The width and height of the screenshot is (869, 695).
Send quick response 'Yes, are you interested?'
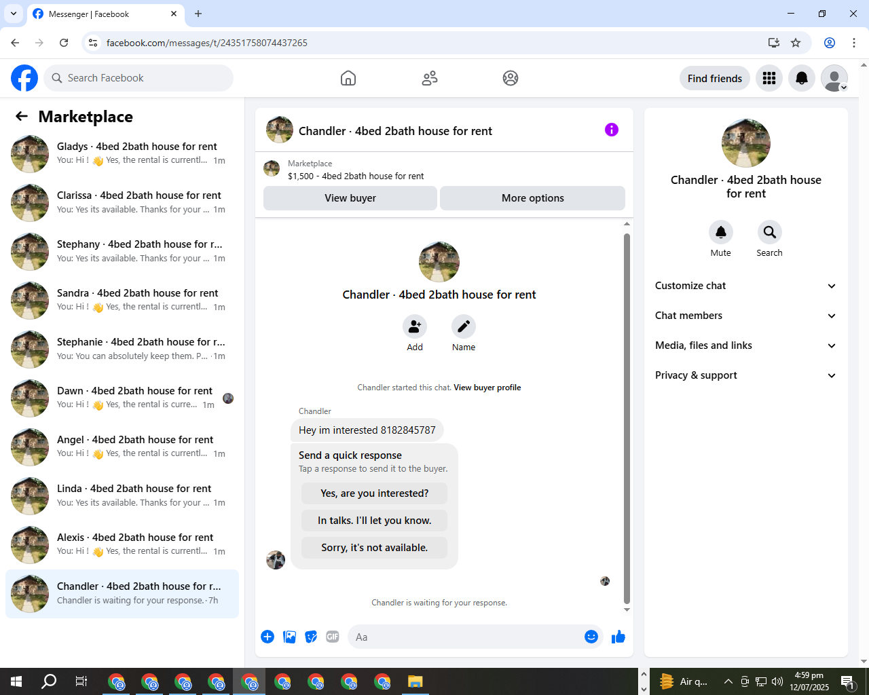pyautogui.click(x=375, y=493)
